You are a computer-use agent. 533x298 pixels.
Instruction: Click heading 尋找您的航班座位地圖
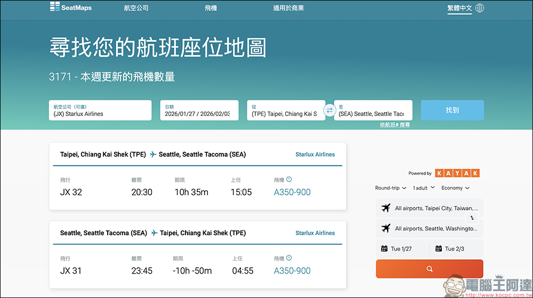pos(158,47)
